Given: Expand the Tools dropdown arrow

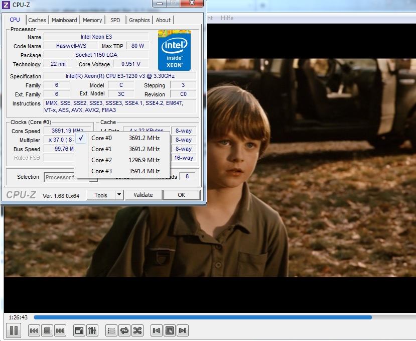Looking at the screenshot, I should (x=119, y=195).
